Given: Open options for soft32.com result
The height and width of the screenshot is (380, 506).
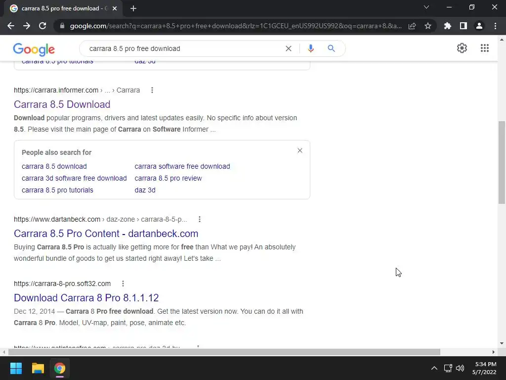Looking at the screenshot, I should (123, 284).
